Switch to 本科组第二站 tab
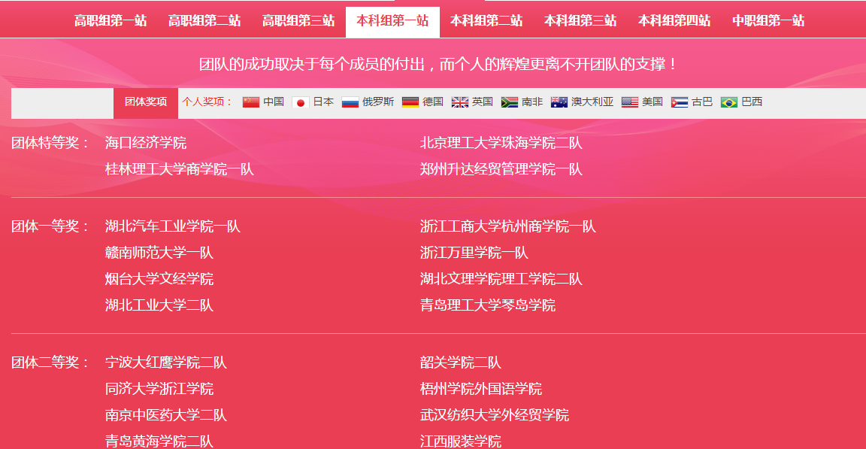This screenshot has width=866, height=449. point(486,21)
